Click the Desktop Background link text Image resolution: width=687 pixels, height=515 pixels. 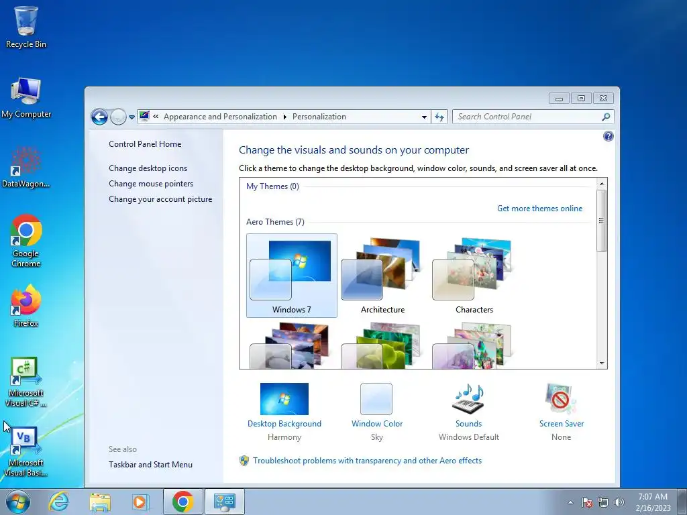coord(284,424)
